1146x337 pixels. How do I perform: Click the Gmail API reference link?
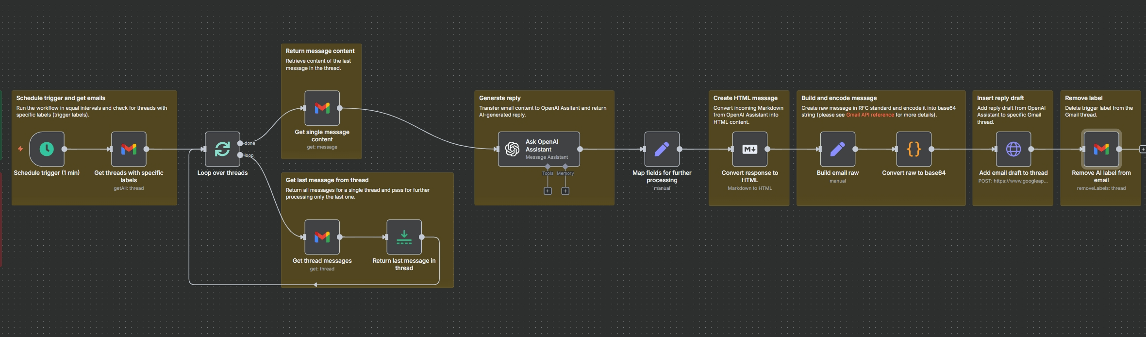click(870, 115)
